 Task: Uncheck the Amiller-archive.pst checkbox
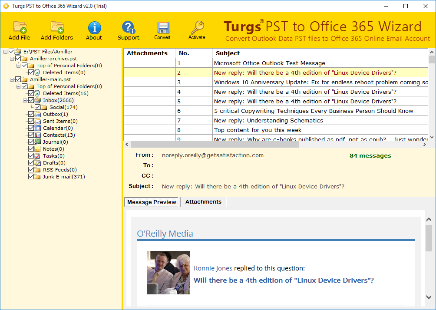[x=18, y=58]
